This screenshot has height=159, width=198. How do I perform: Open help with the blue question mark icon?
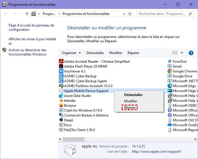191,53
